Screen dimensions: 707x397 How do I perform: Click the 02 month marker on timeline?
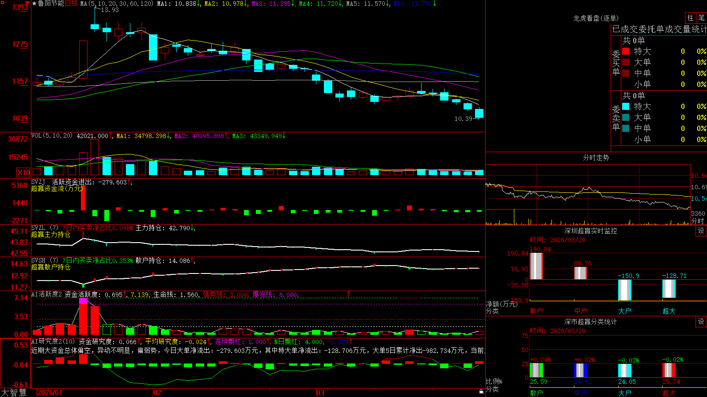157,393
